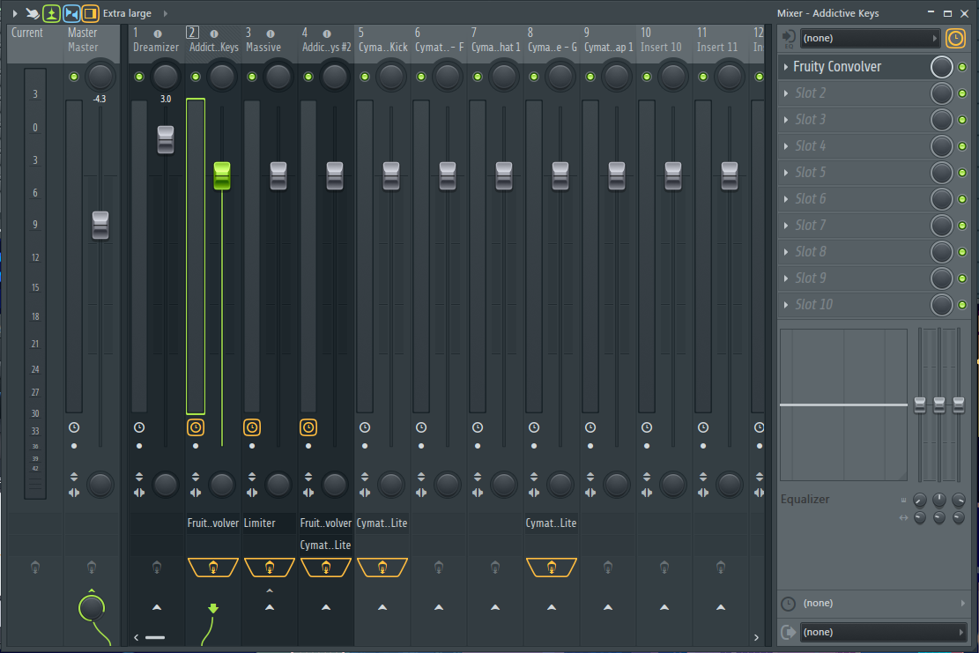Image resolution: width=979 pixels, height=653 pixels.
Task: Click the blue mixer toolbar icon
Action: (71, 13)
